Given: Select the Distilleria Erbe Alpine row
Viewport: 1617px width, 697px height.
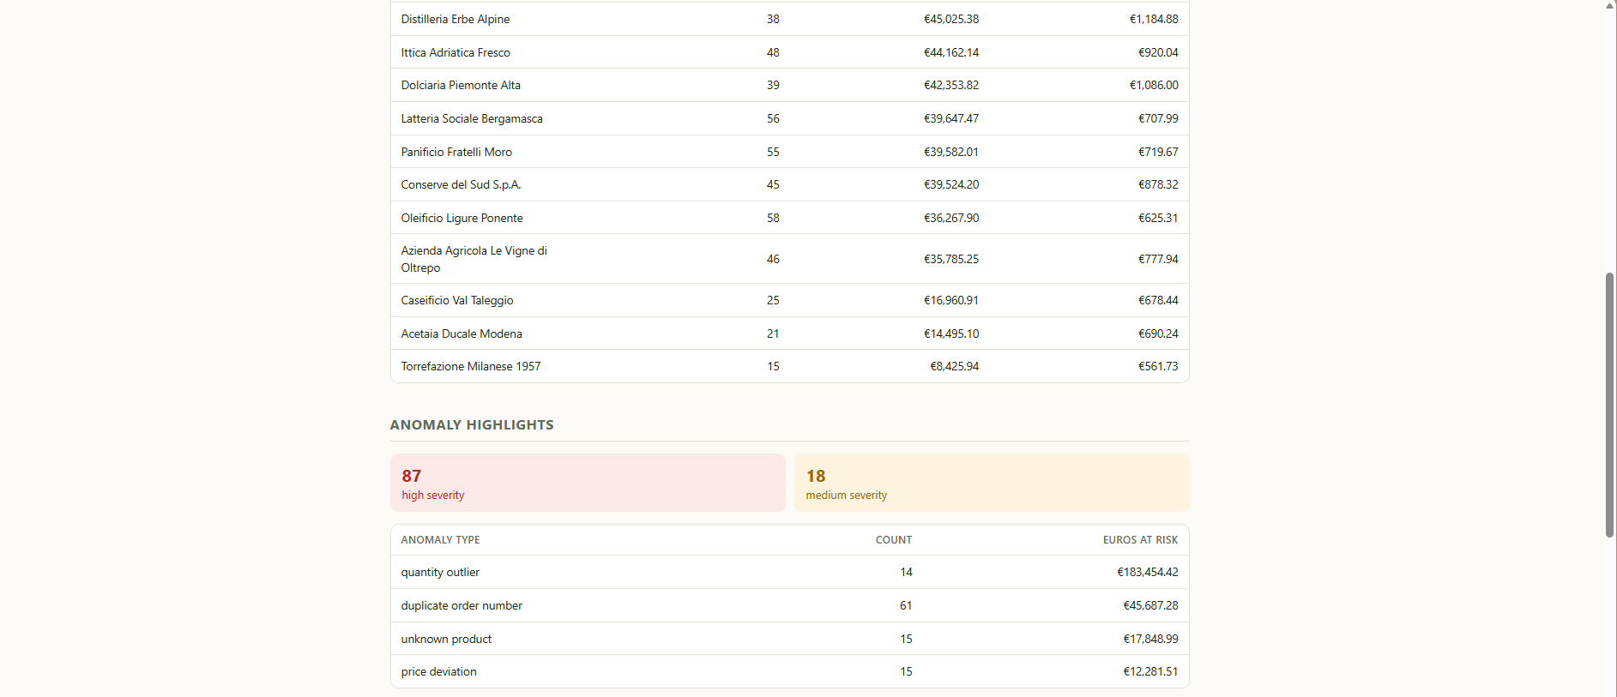Looking at the screenshot, I should click(x=789, y=19).
